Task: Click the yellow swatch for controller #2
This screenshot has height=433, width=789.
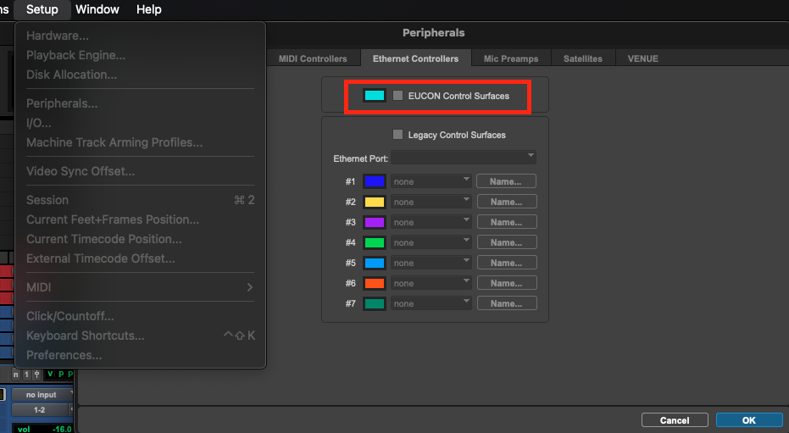Action: (x=375, y=202)
